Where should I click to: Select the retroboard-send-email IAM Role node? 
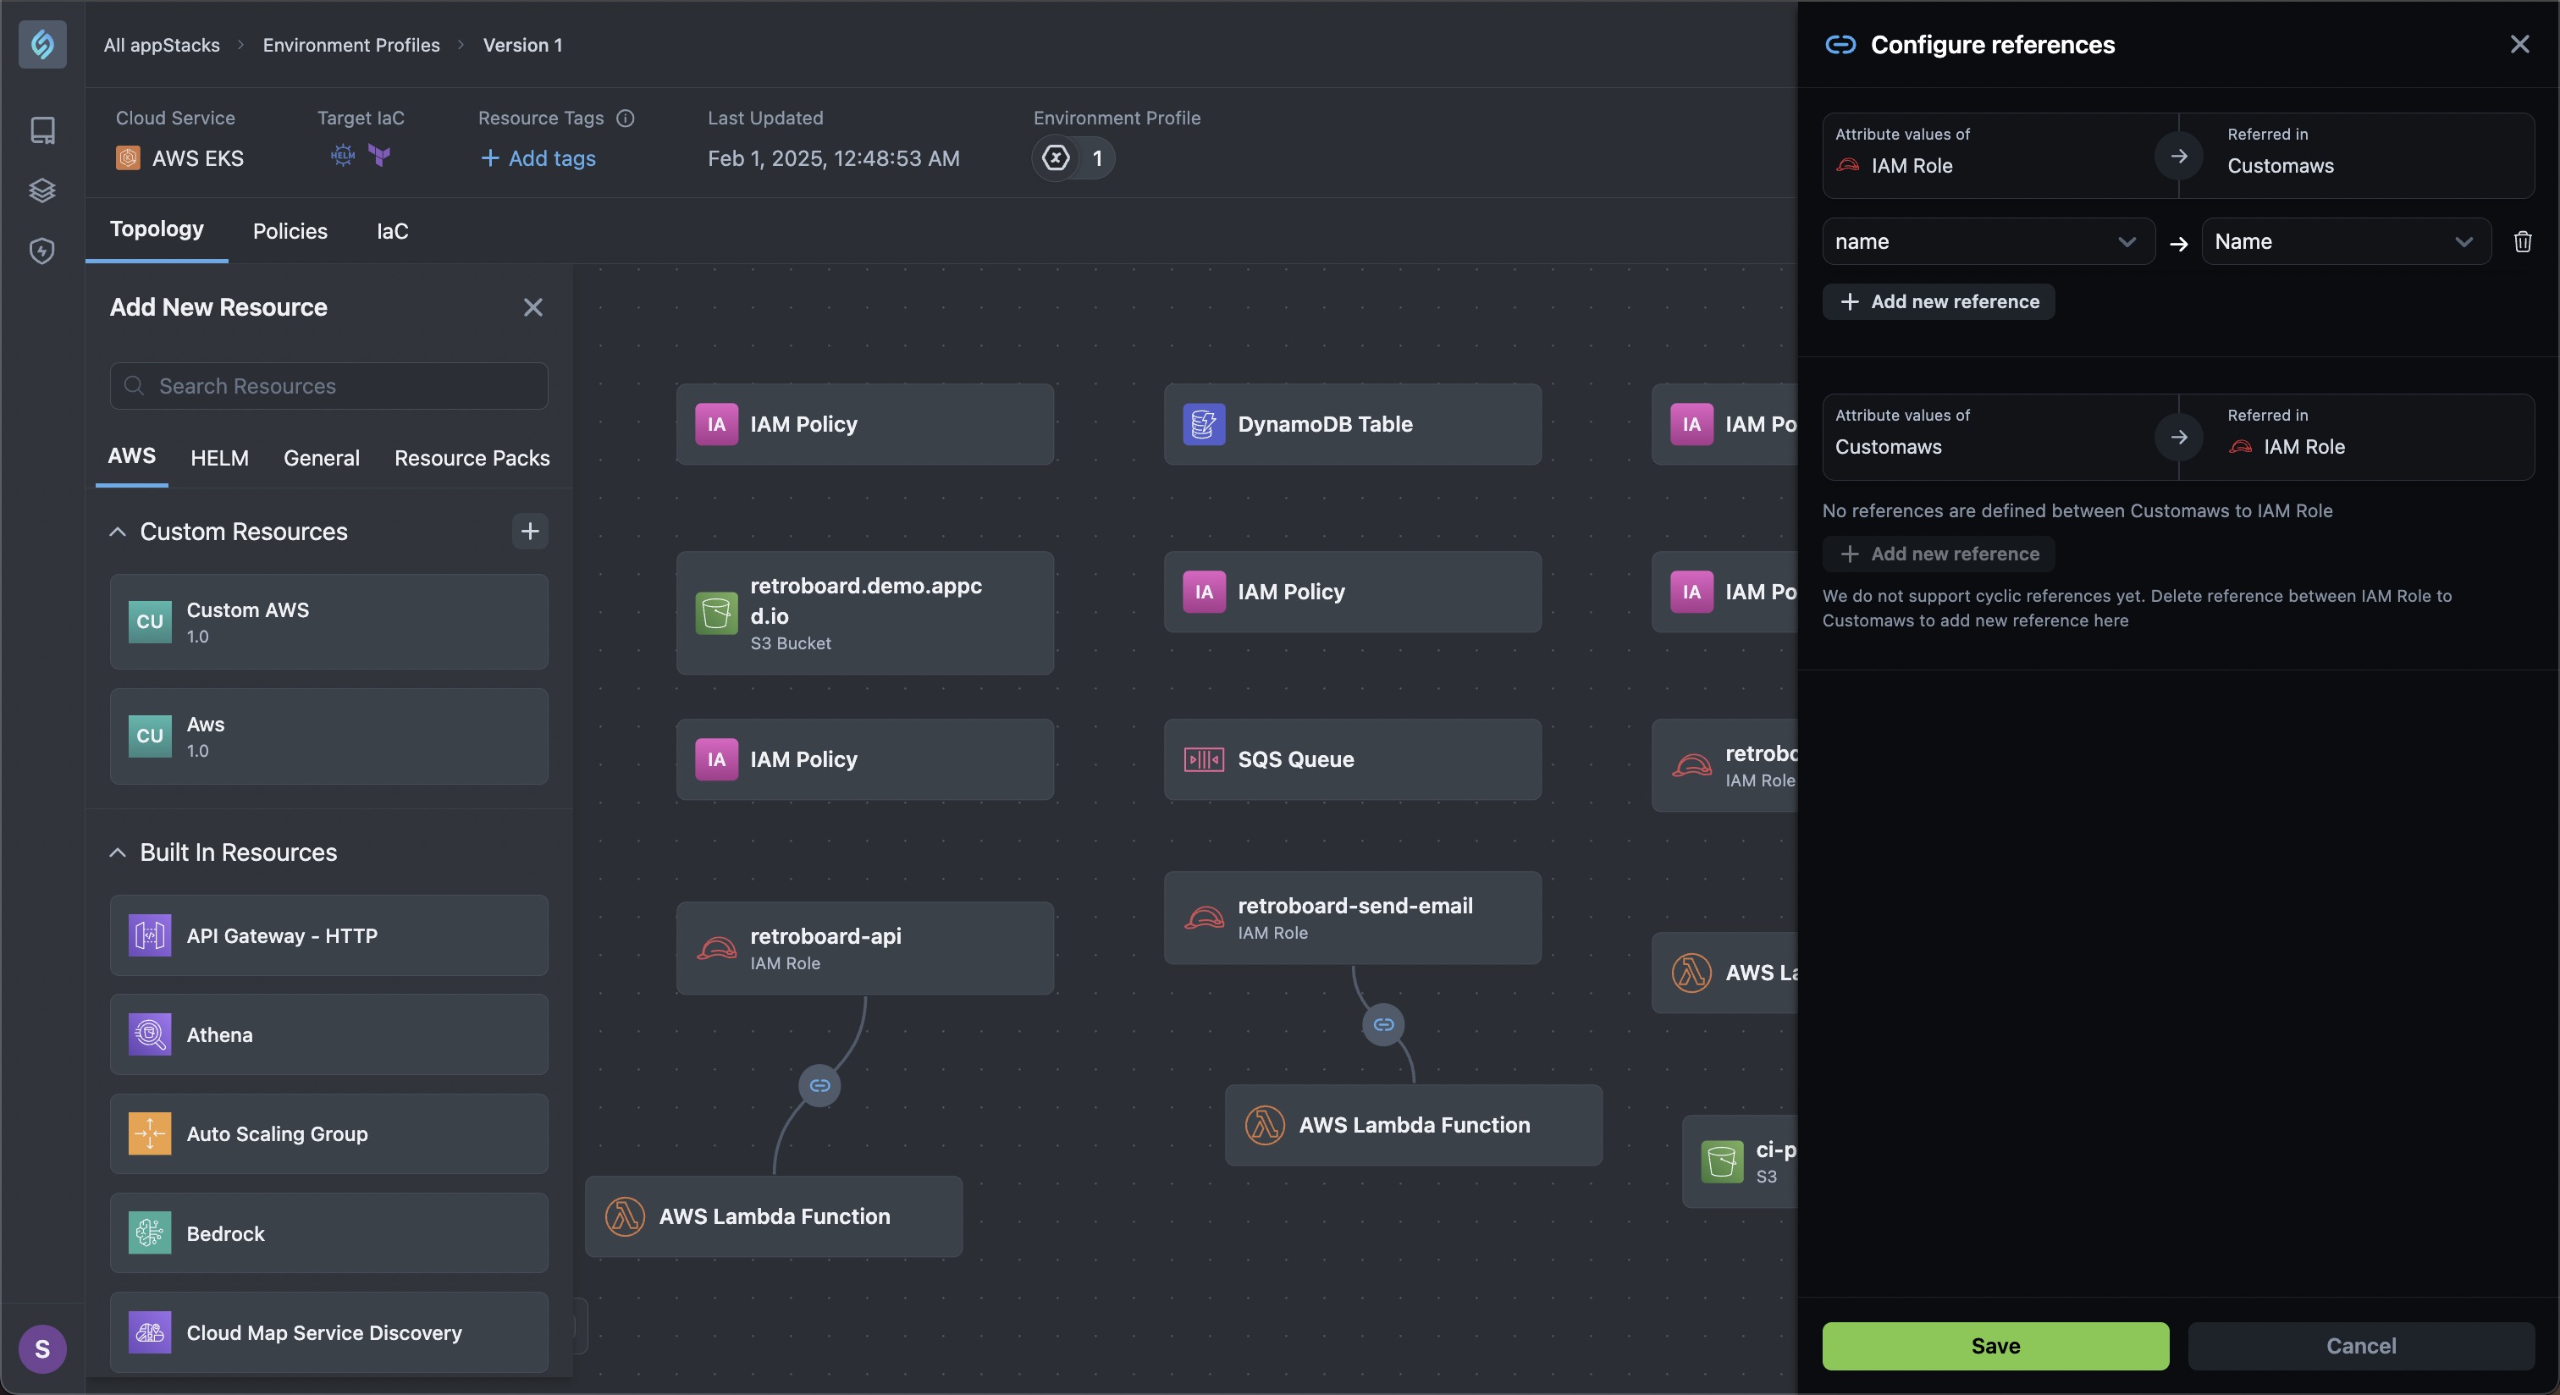pyautogui.click(x=1353, y=918)
